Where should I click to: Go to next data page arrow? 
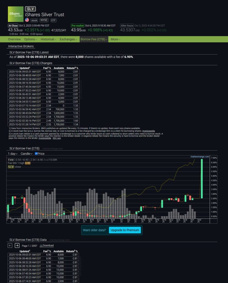click(17, 245)
